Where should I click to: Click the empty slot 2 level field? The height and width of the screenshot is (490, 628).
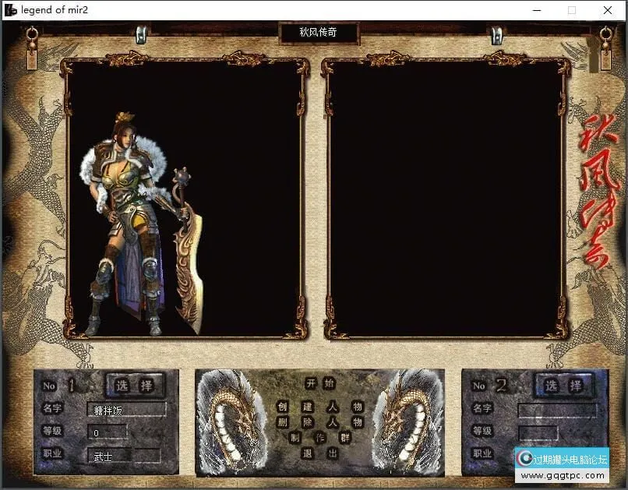pos(538,432)
